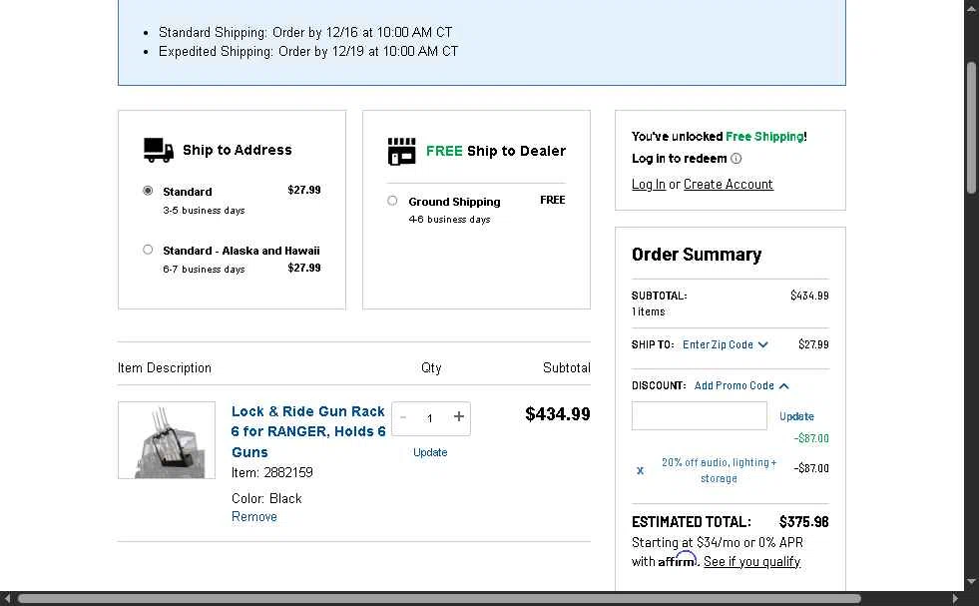
Task: Open Lock & Ride Gun Rack product link
Action: click(x=308, y=431)
